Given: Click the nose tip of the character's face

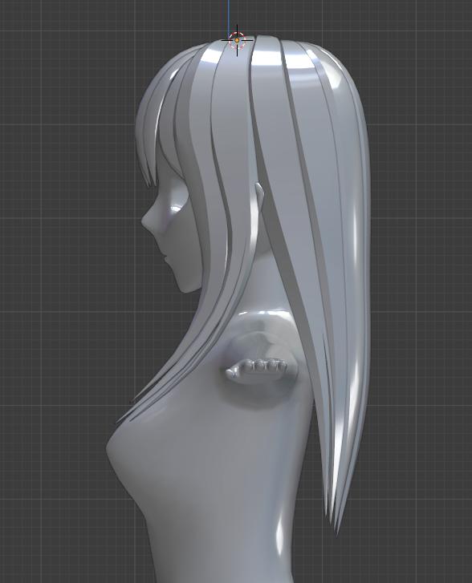Looking at the screenshot, I should 144,221.
